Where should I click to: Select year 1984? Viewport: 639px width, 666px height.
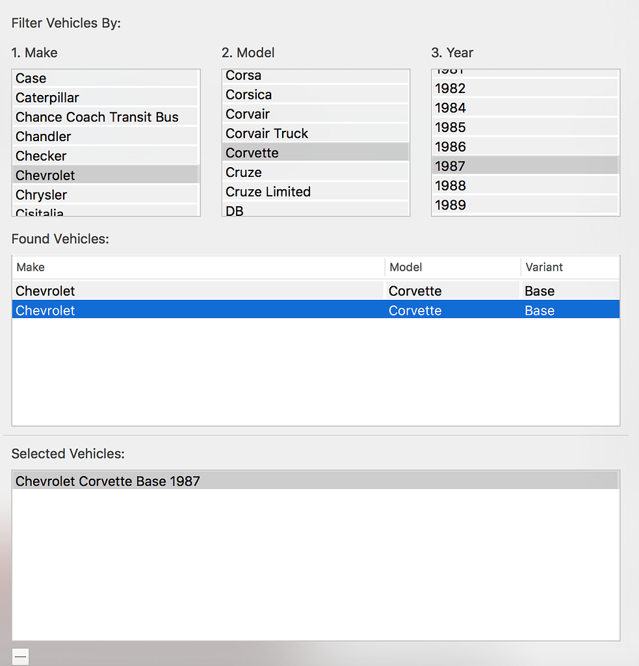tap(525, 108)
